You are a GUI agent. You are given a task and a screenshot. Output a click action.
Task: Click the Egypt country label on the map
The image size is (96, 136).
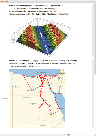[x=33, y=103]
